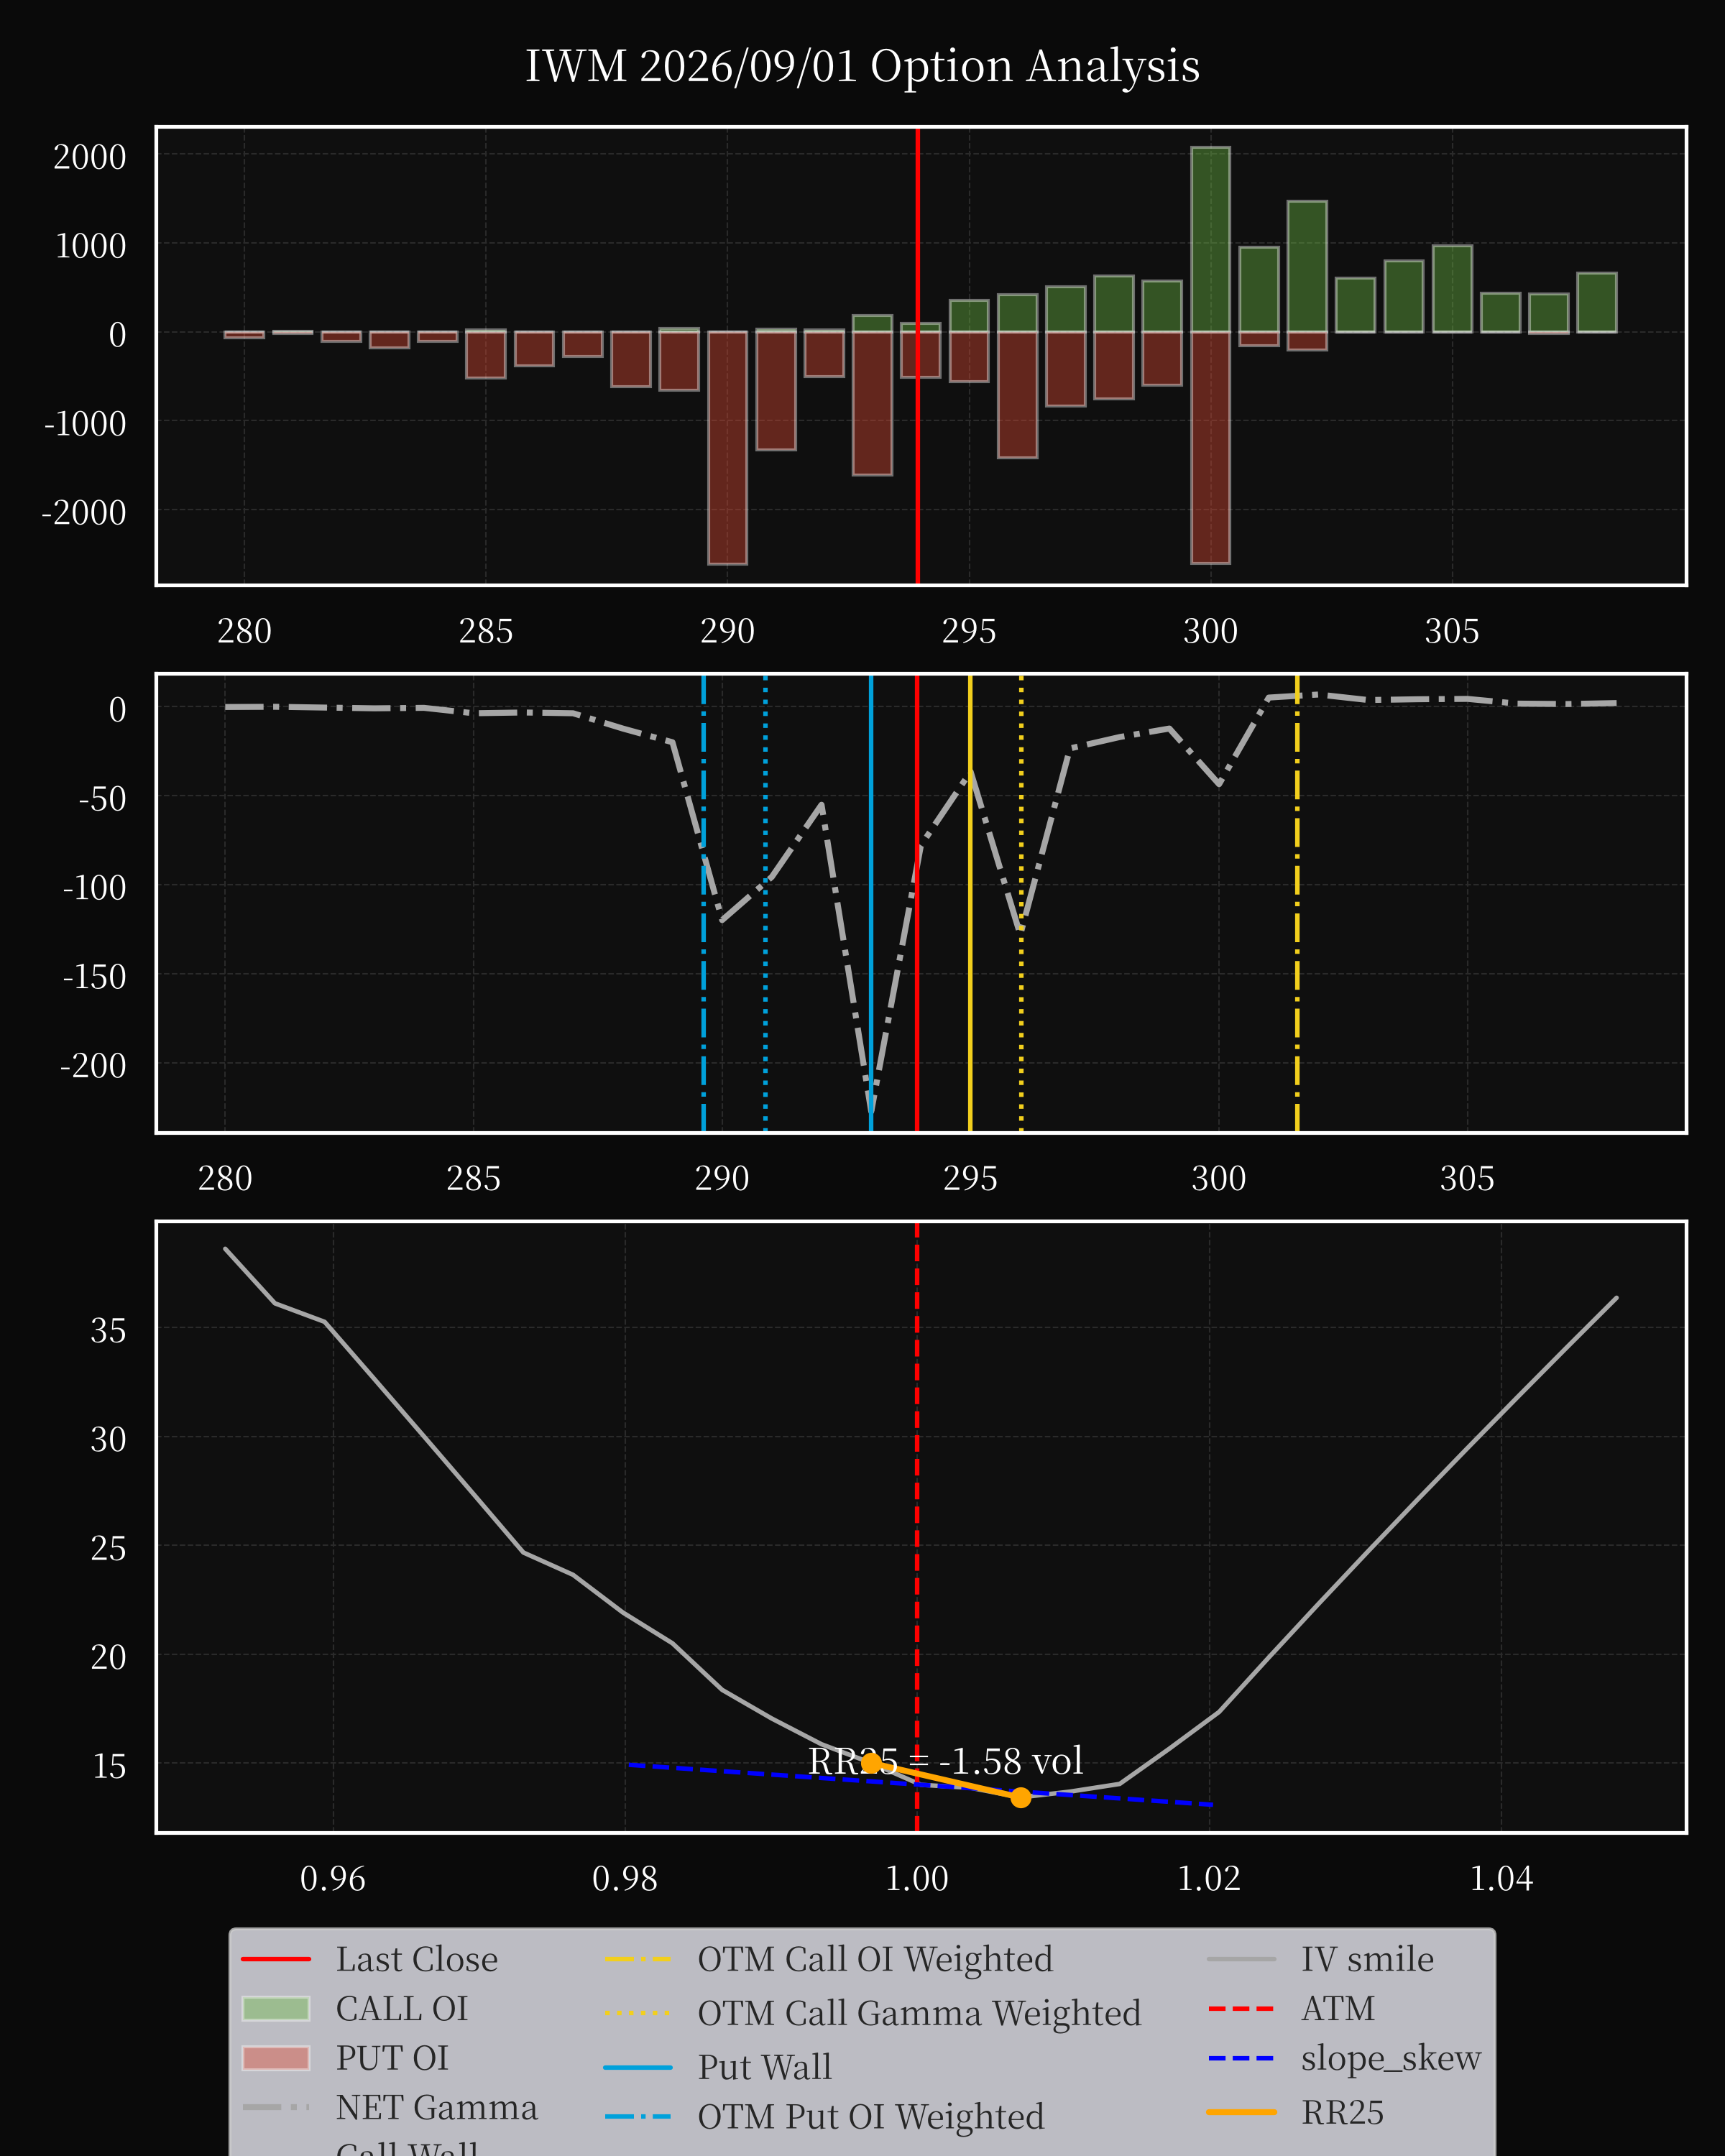Click the '35' y-axis label in IV chart

point(108,1330)
